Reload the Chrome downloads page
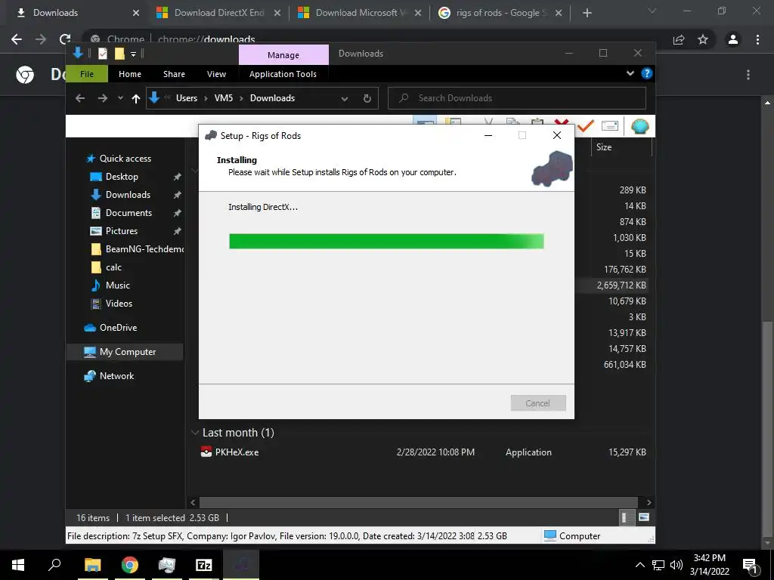Viewport: 774px width, 580px height. click(65, 39)
